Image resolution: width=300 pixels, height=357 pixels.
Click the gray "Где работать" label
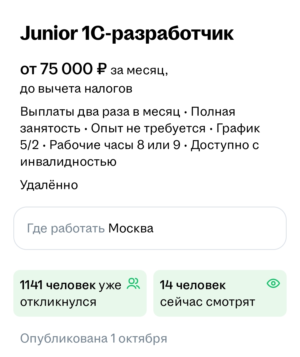(x=66, y=229)
